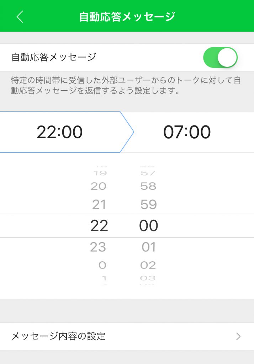This screenshot has height=364, width=254.
Task: Pick hour 0 in the time picker
Action: [x=102, y=265]
